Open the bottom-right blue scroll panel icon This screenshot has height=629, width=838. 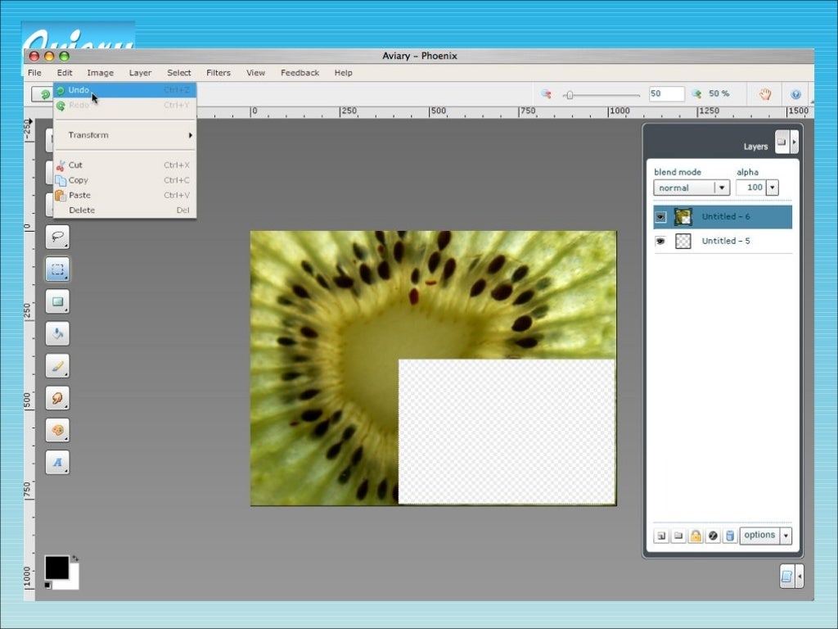[786, 576]
